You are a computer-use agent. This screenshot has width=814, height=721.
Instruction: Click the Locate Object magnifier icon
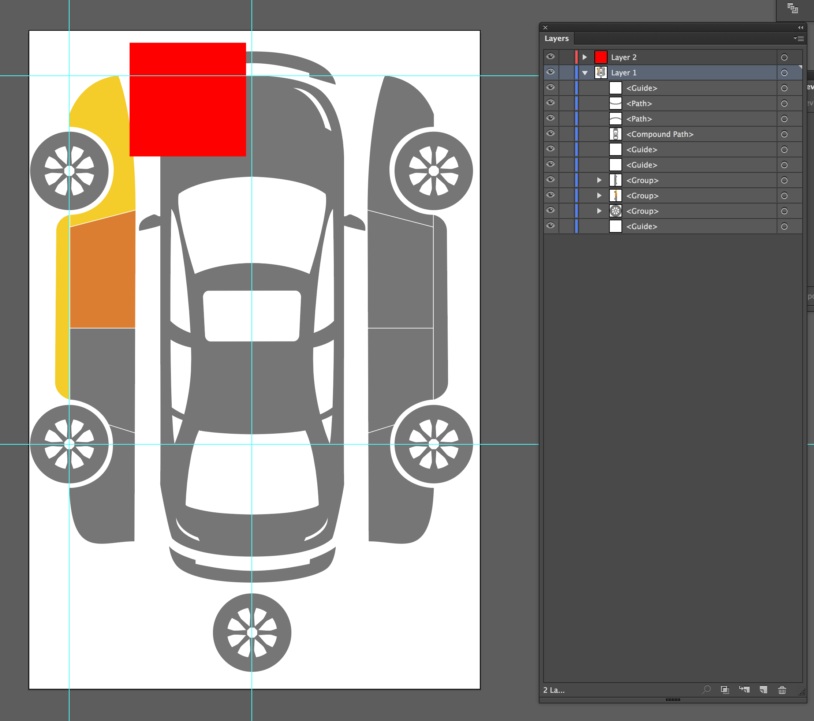(706, 689)
